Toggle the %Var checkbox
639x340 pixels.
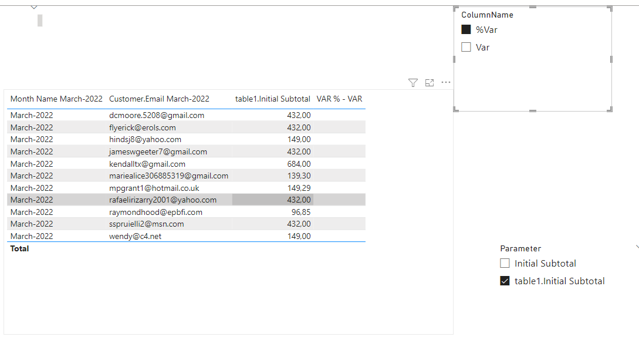coord(466,30)
